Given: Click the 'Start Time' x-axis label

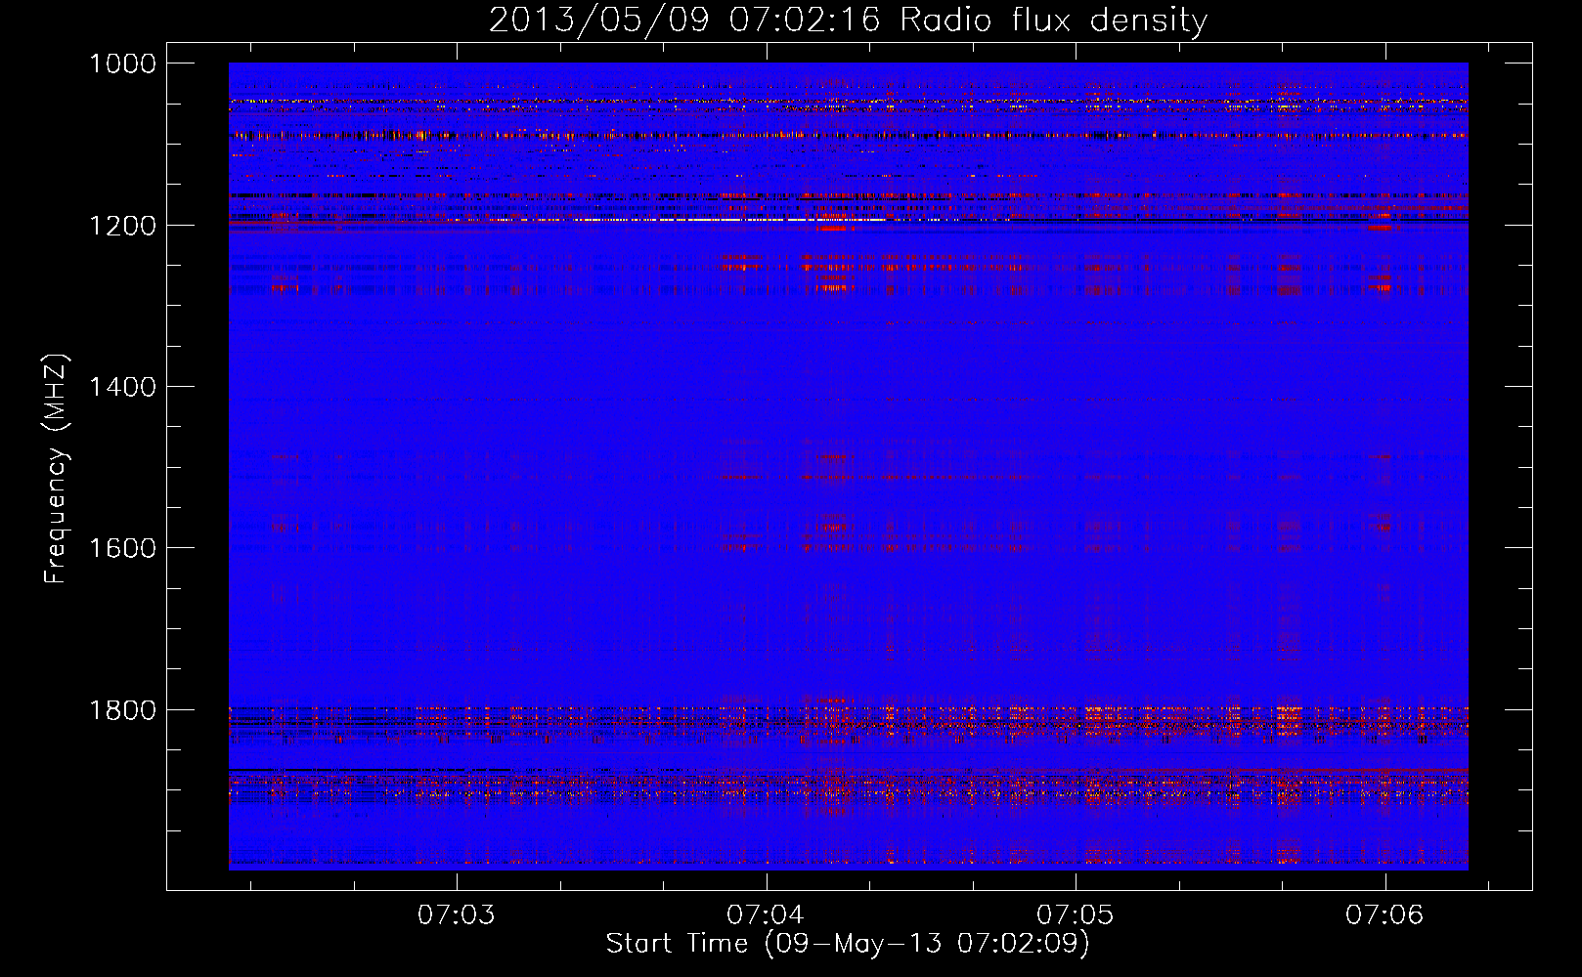Looking at the screenshot, I should pos(847,944).
